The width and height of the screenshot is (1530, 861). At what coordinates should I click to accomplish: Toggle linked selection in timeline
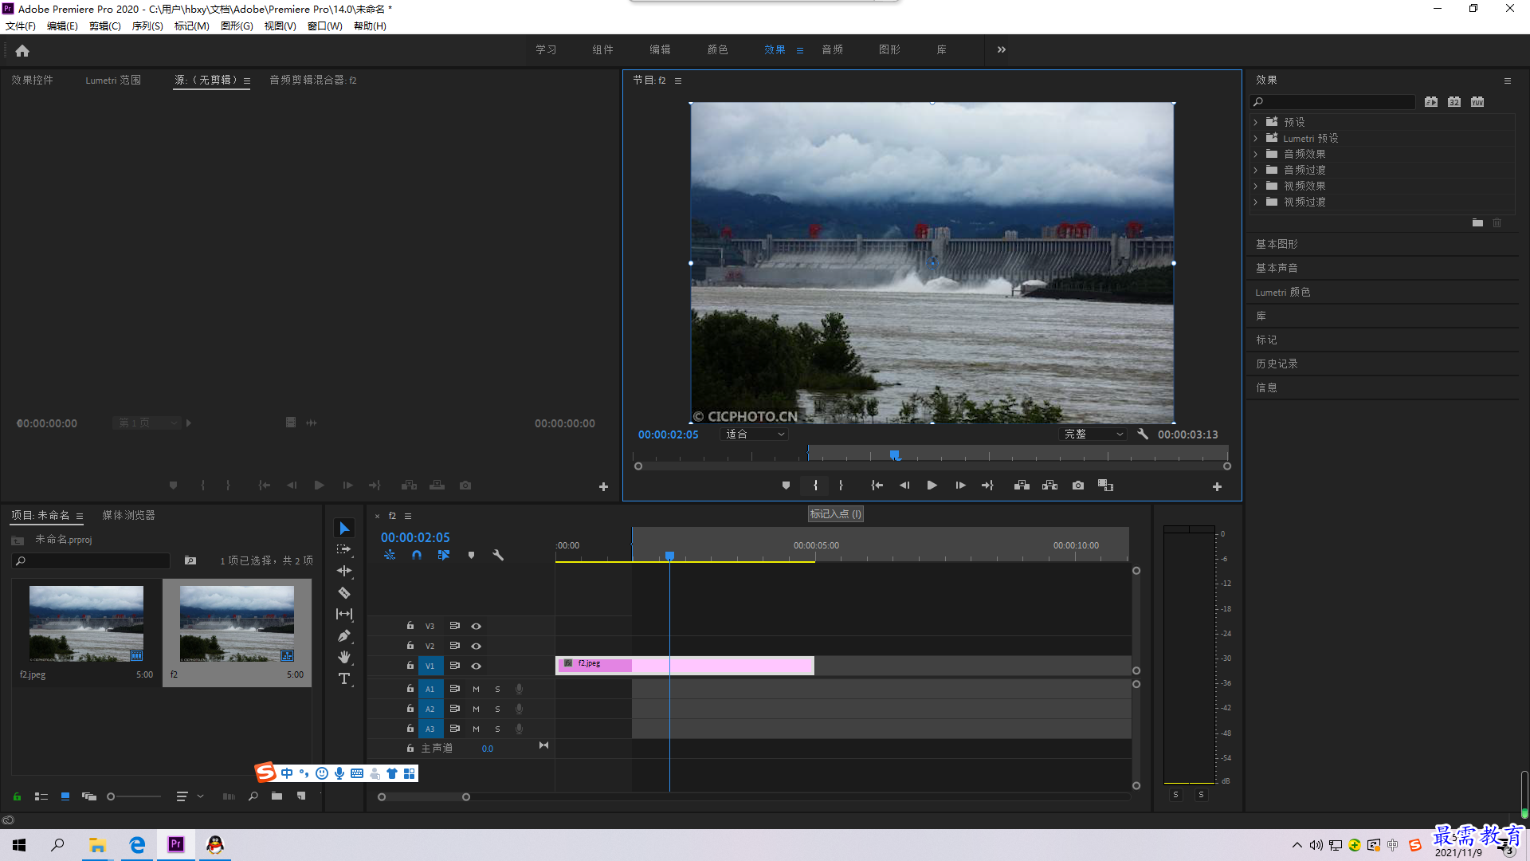444,555
